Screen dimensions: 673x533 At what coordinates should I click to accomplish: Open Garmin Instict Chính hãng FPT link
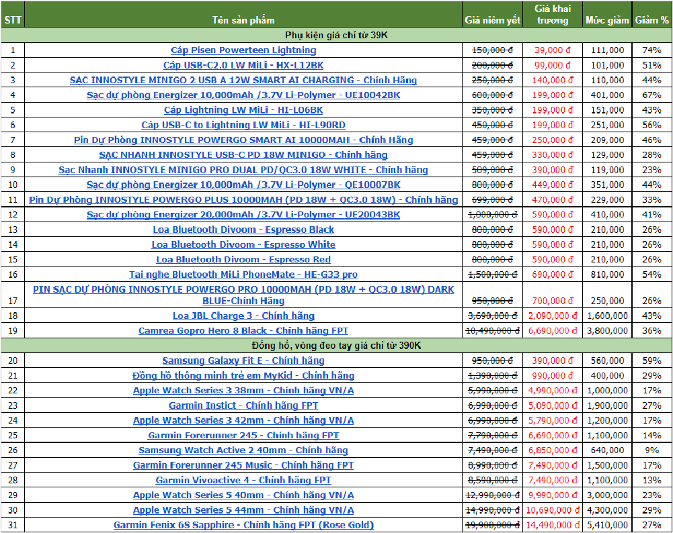pos(243,405)
